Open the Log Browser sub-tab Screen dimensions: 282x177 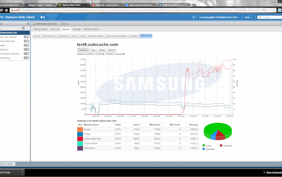(63, 36)
